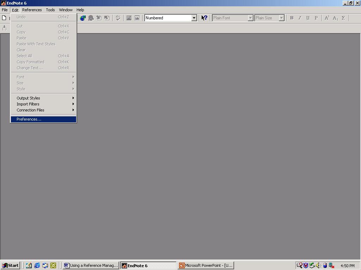Click the Import toolbar icon
Viewport: 361px width, 270px height.
(99, 18)
